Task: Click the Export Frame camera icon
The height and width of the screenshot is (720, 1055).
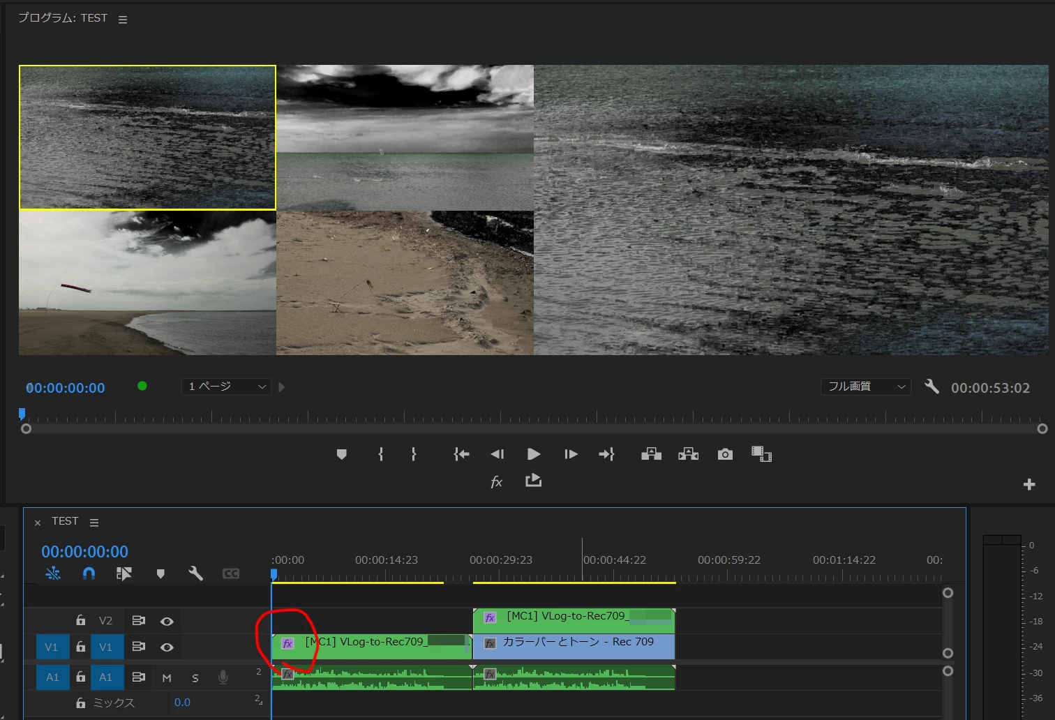Action: click(x=725, y=454)
